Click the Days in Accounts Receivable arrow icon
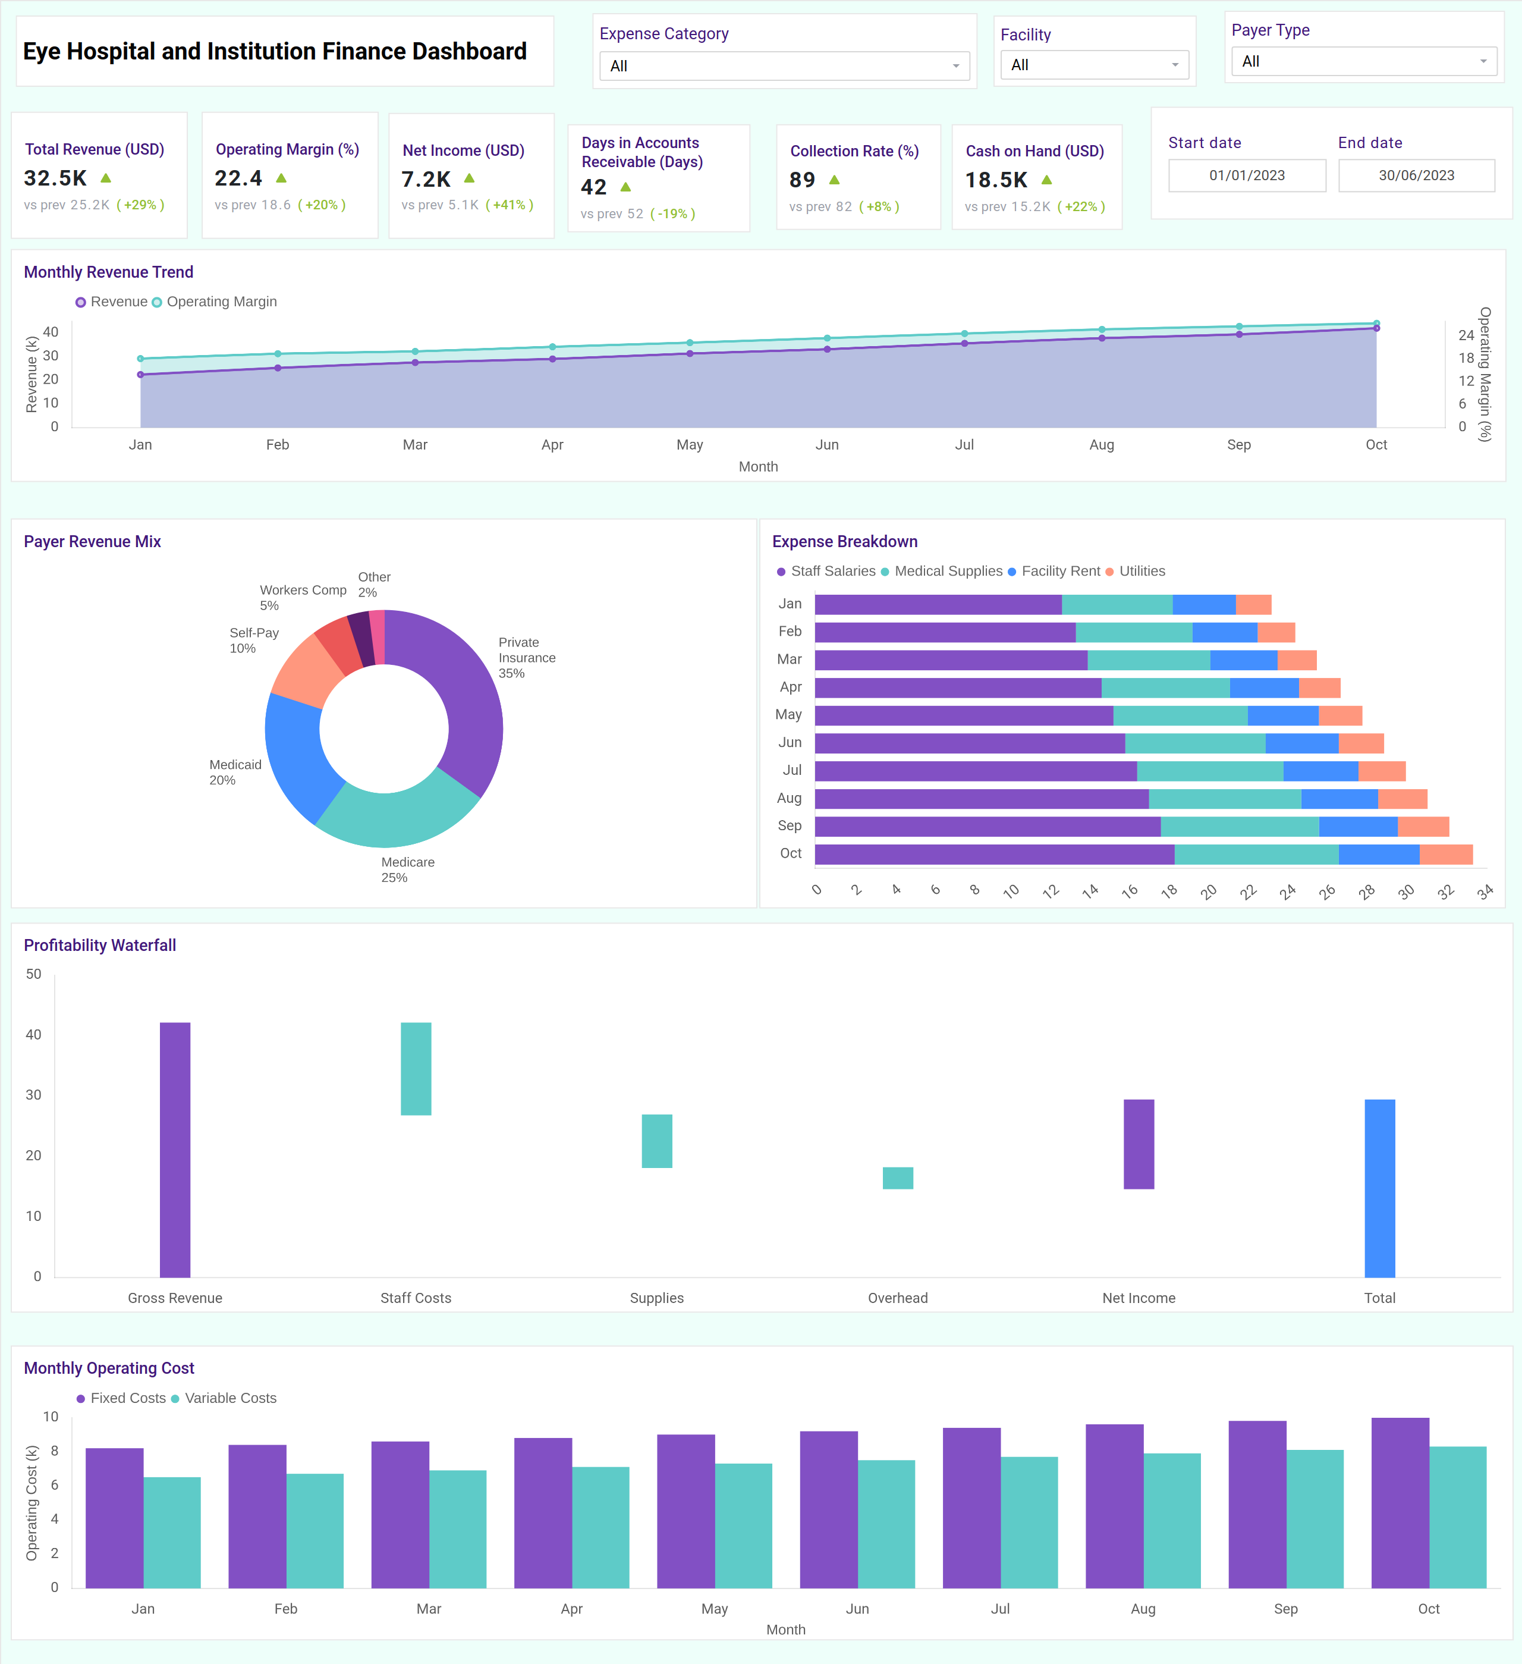Screen dimensions: 1522x1664 click(625, 187)
